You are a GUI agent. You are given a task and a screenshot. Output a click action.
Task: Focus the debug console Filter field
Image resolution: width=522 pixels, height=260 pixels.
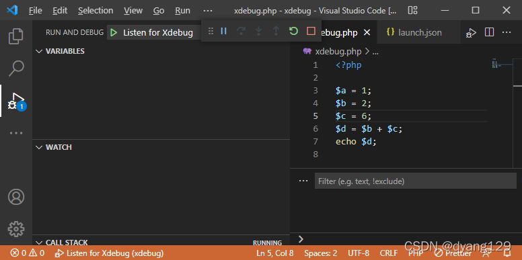pos(416,181)
